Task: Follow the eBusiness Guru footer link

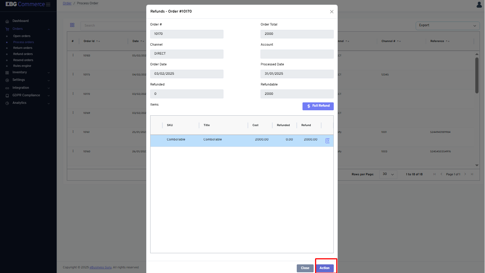Action: coord(100,267)
